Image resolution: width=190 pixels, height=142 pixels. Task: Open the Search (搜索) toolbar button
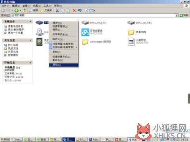pyautogui.click(x=33, y=10)
